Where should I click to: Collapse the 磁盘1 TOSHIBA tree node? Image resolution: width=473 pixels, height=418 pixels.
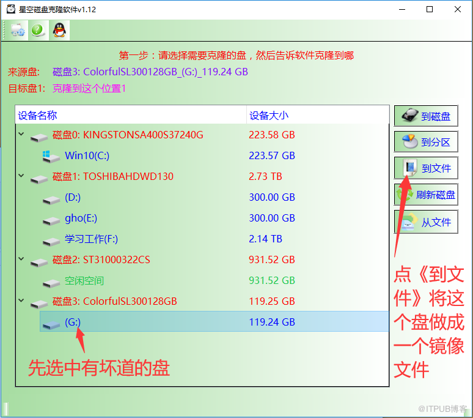pyautogui.click(x=21, y=176)
